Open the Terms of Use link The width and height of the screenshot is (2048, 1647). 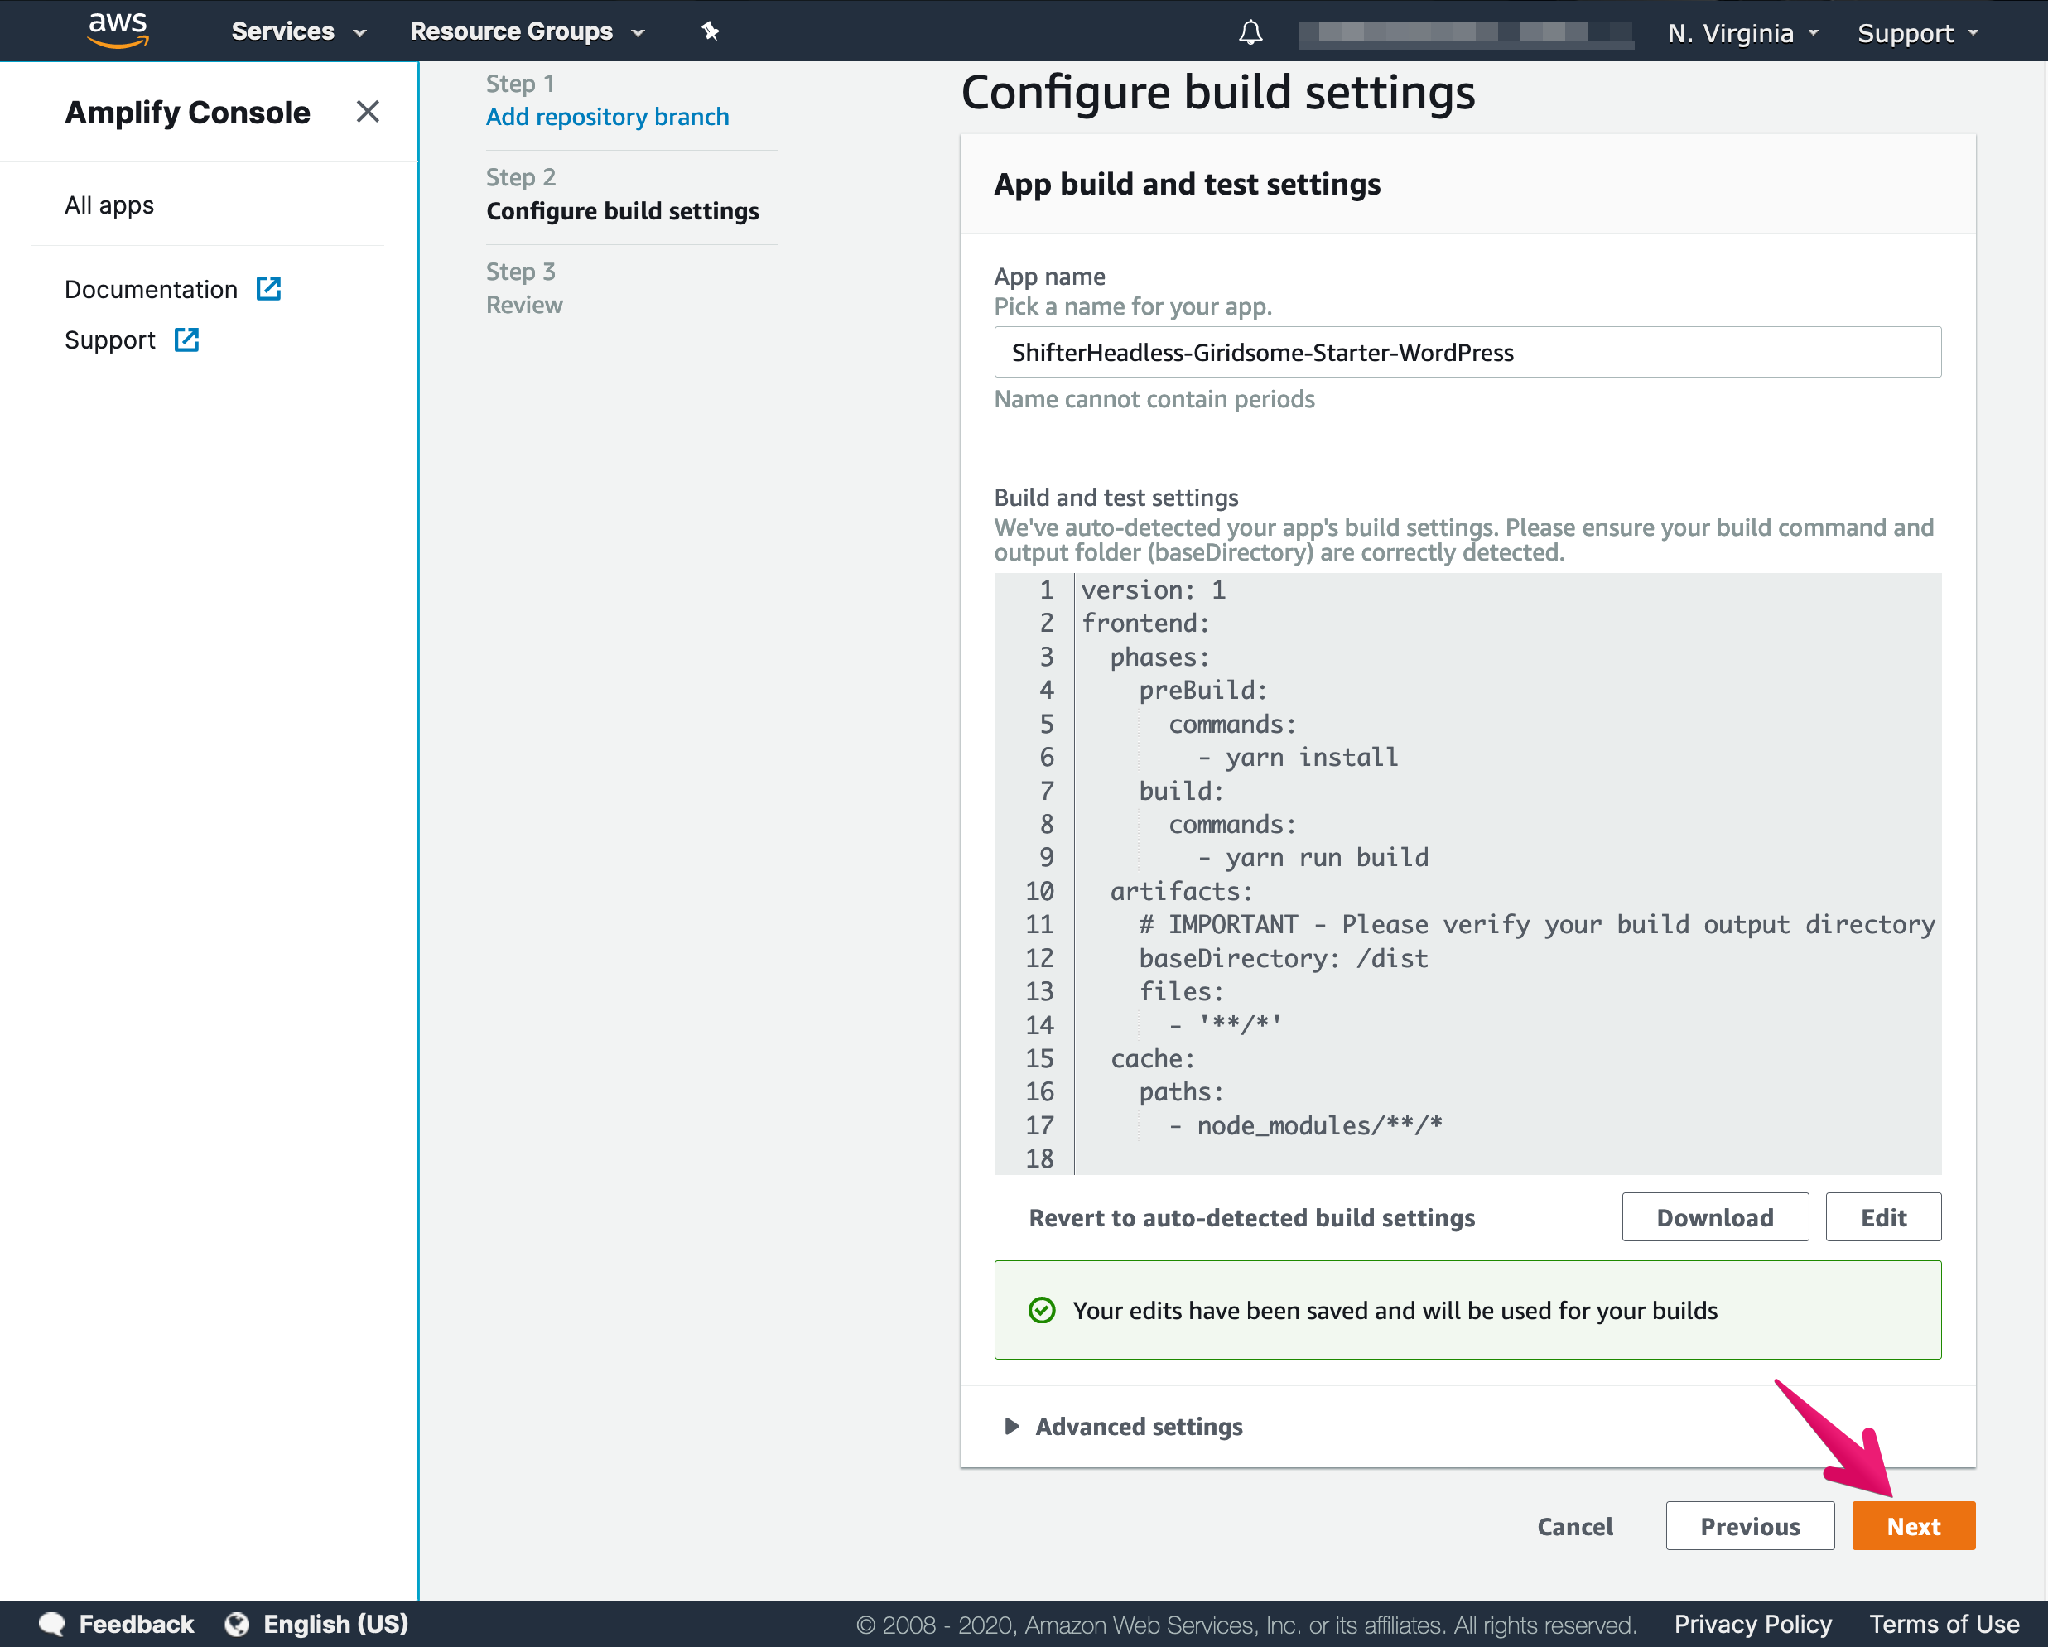click(x=1944, y=1624)
